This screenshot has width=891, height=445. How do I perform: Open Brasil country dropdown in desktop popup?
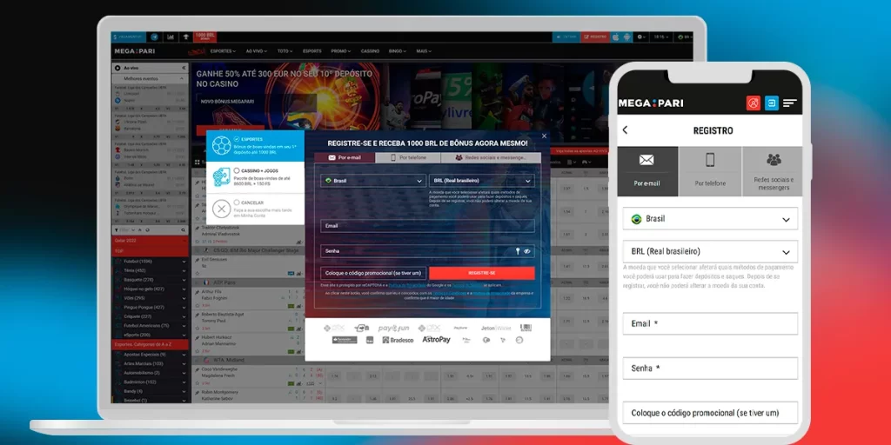tap(372, 181)
